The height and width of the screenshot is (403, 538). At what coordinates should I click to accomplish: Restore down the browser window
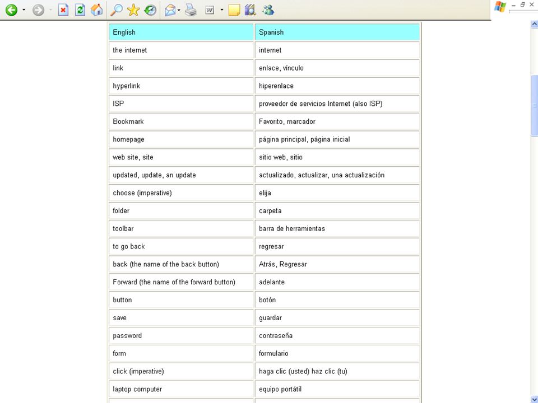point(522,4)
